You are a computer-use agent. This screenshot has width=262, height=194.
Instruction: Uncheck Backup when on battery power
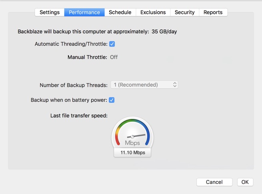(112, 100)
